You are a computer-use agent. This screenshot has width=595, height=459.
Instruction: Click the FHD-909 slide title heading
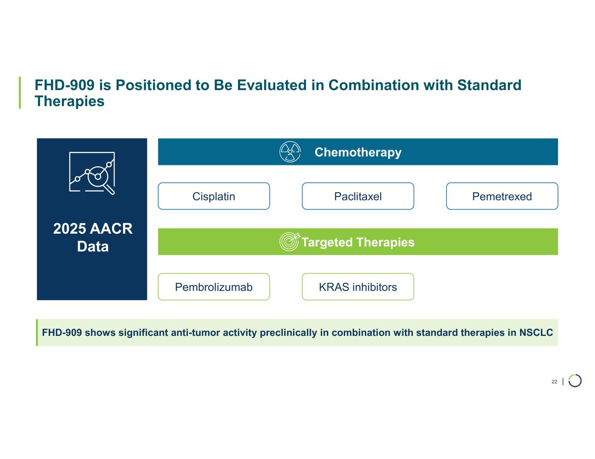tap(278, 85)
